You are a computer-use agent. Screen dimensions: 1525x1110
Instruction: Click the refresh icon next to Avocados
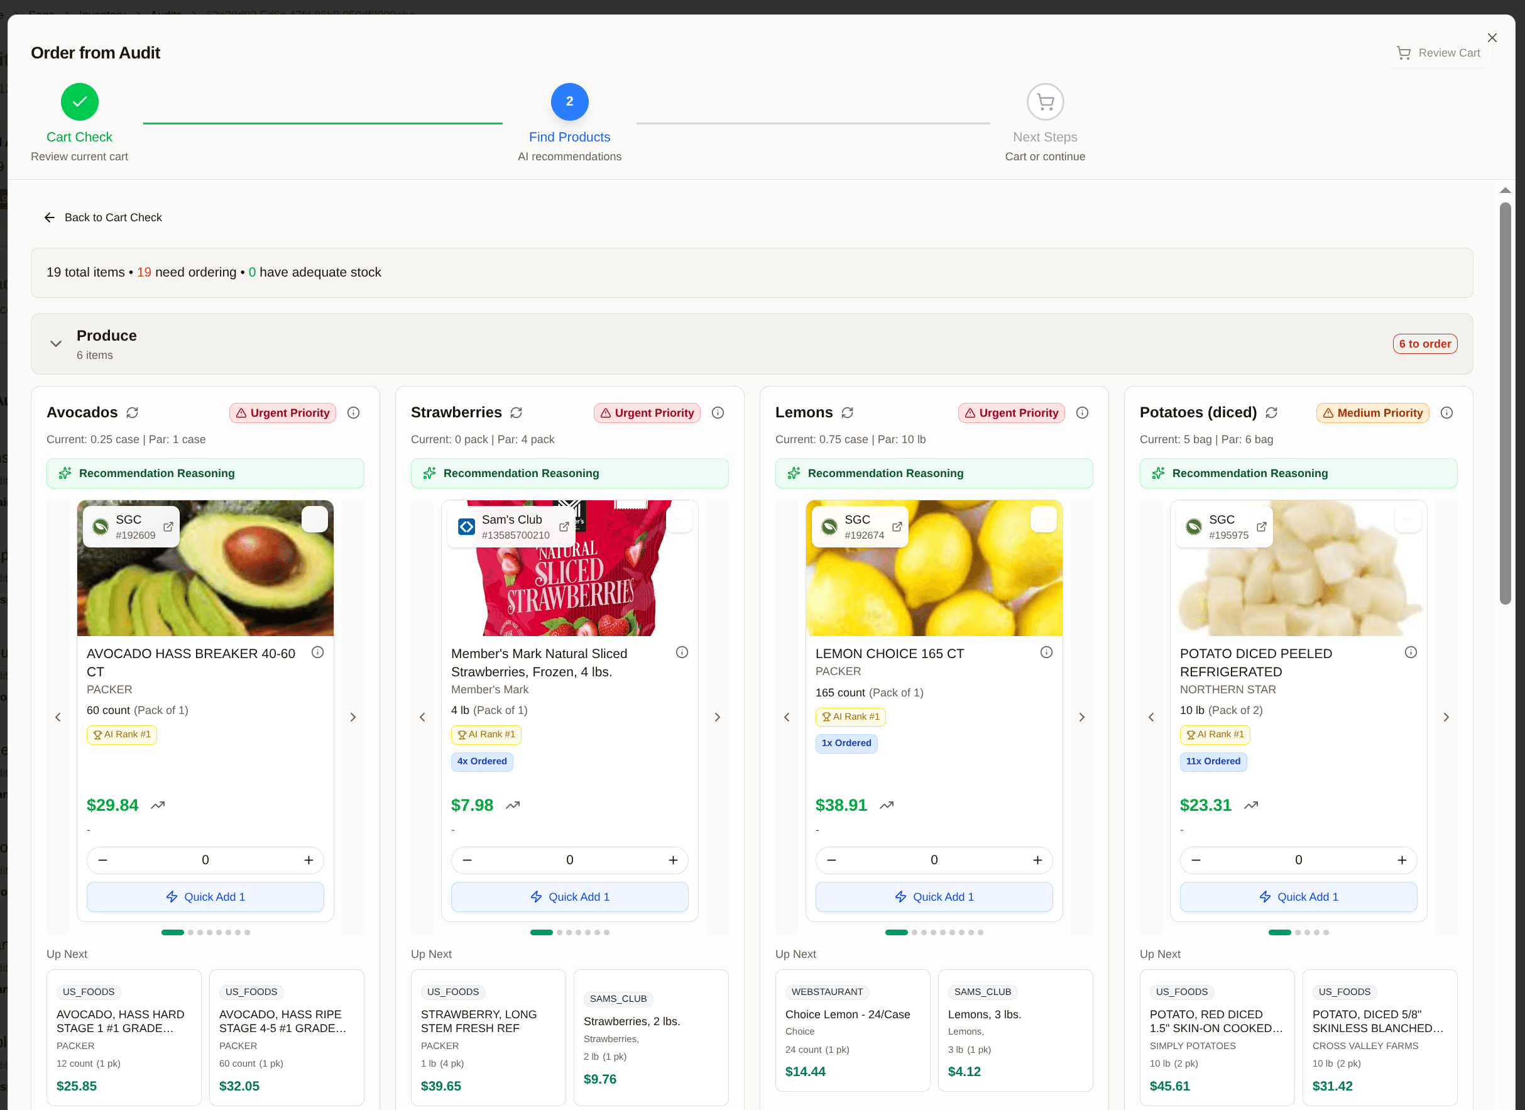(133, 412)
